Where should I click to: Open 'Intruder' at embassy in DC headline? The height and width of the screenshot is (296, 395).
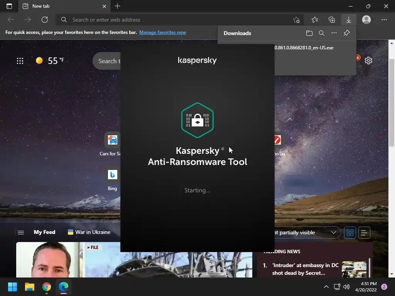click(x=305, y=269)
